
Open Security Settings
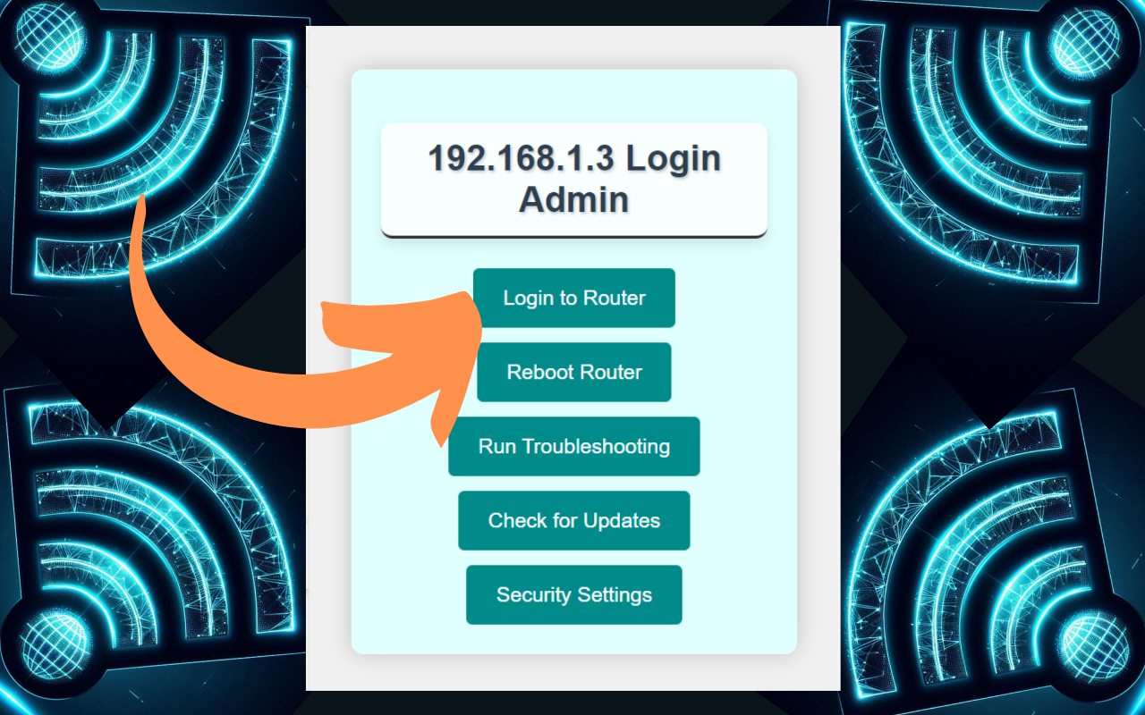(573, 594)
